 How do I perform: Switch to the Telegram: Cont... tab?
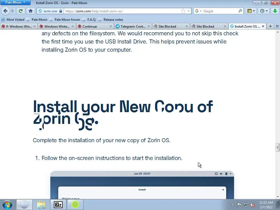point(133,27)
